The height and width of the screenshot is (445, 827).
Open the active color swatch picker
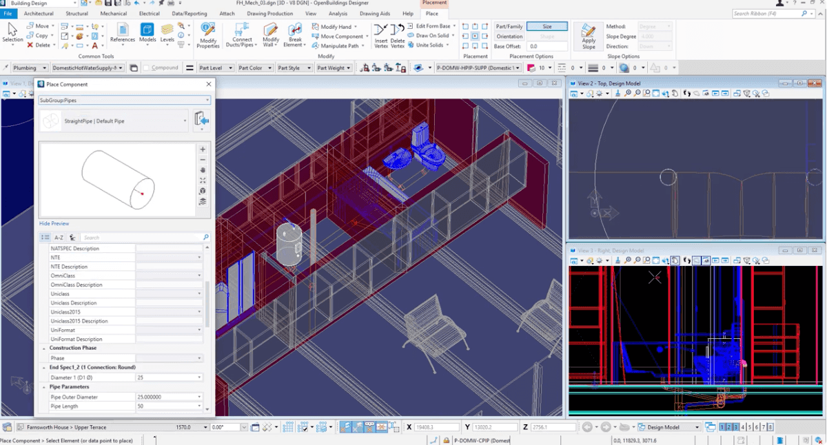click(531, 68)
